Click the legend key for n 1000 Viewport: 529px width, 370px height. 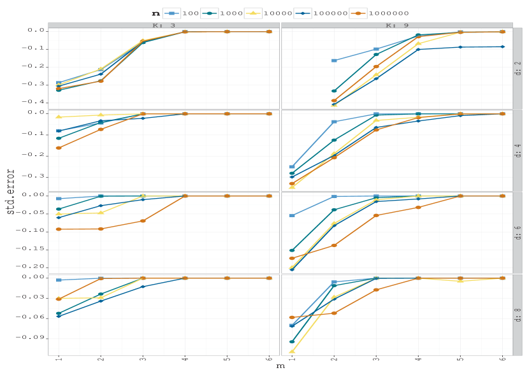[x=210, y=13]
